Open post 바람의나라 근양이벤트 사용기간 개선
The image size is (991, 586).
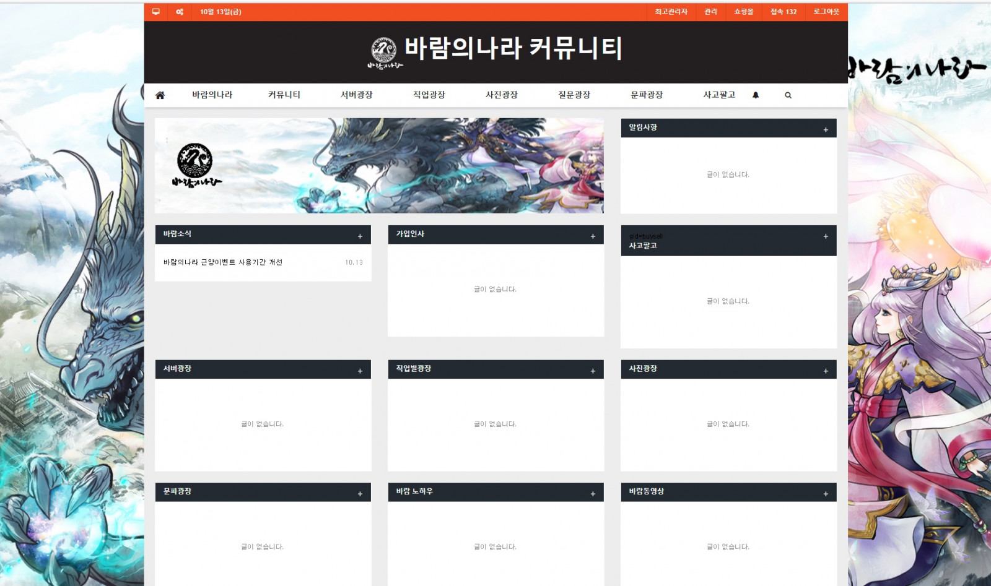point(223,262)
